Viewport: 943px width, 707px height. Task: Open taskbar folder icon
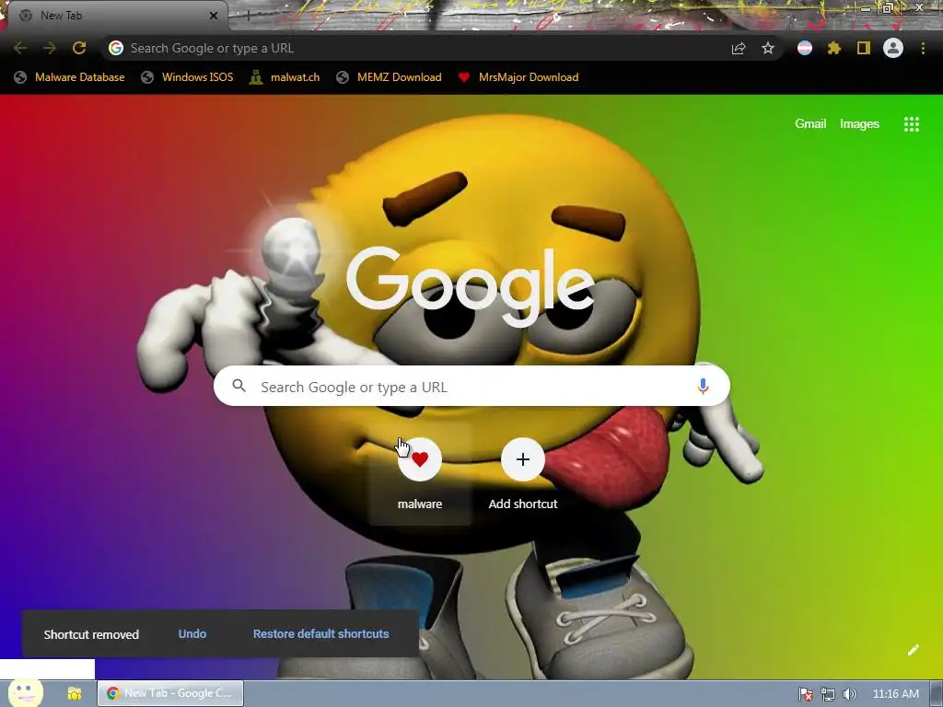point(74,693)
